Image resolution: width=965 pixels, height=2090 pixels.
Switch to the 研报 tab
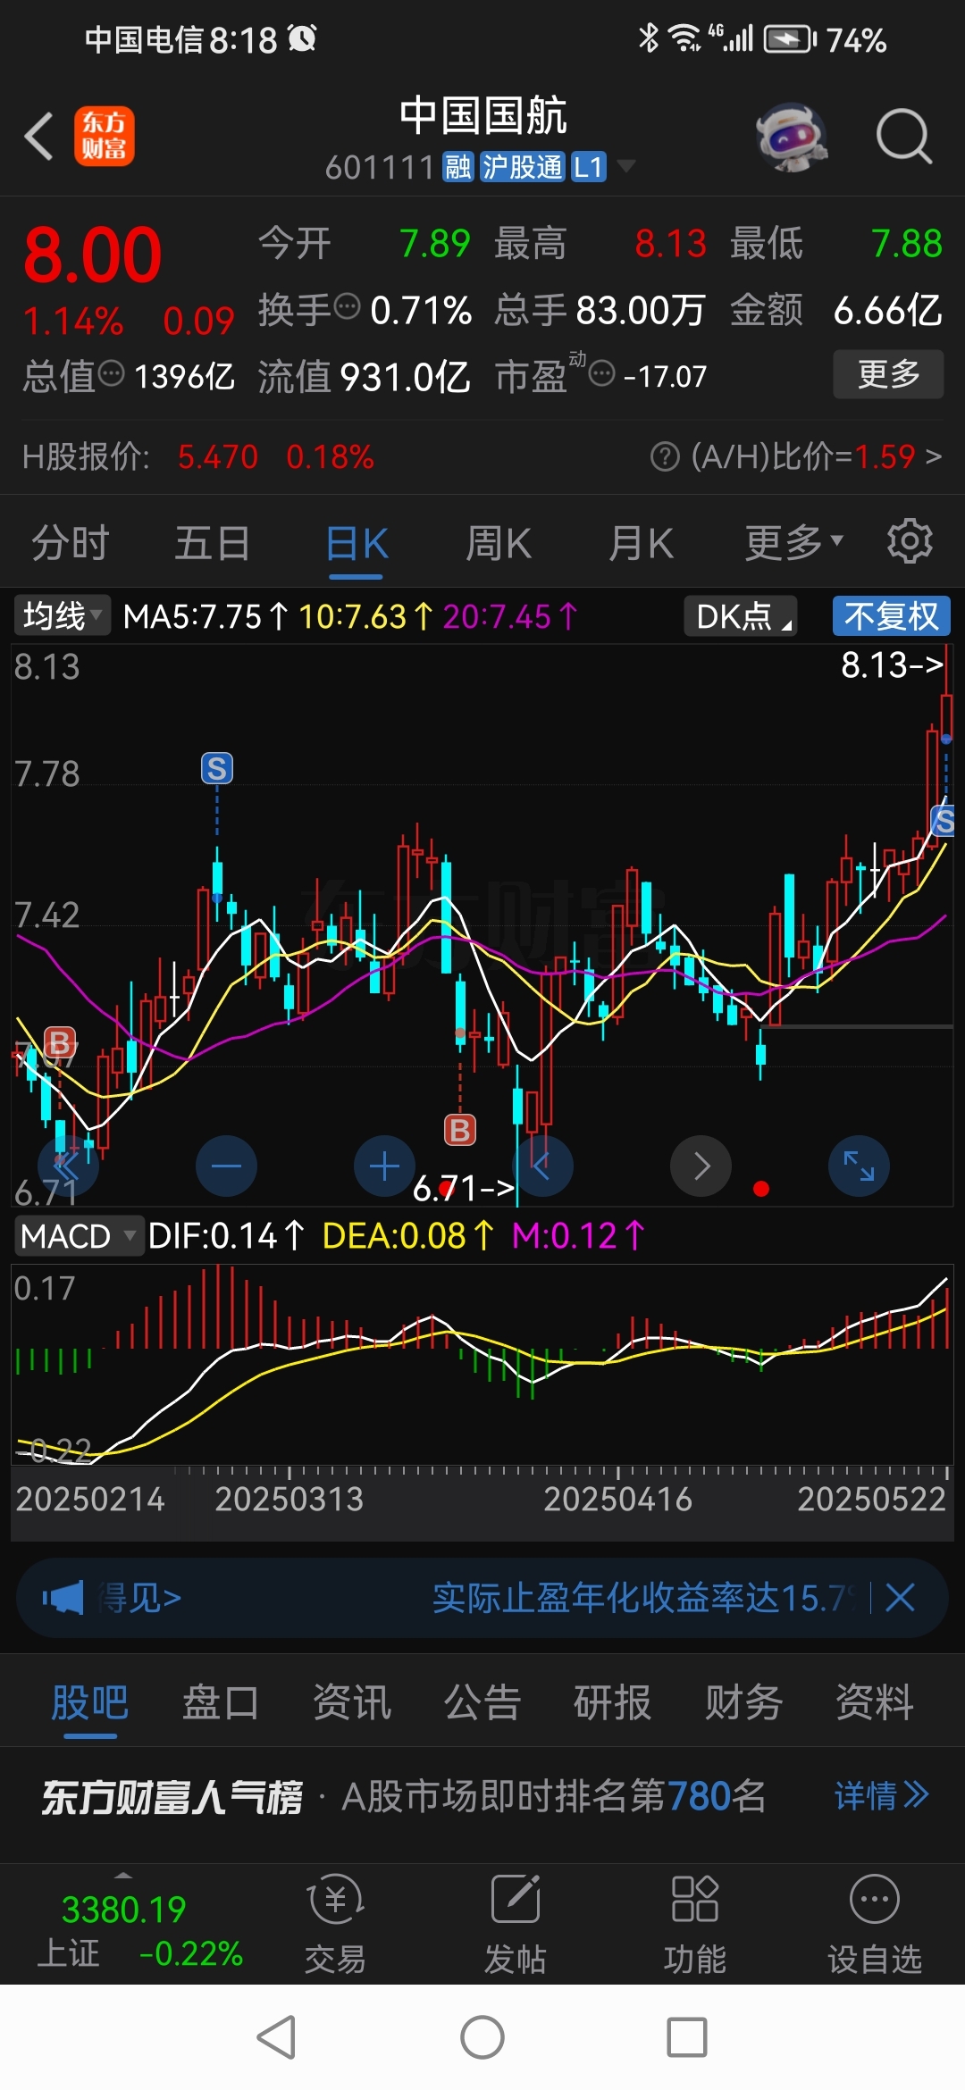613,1701
